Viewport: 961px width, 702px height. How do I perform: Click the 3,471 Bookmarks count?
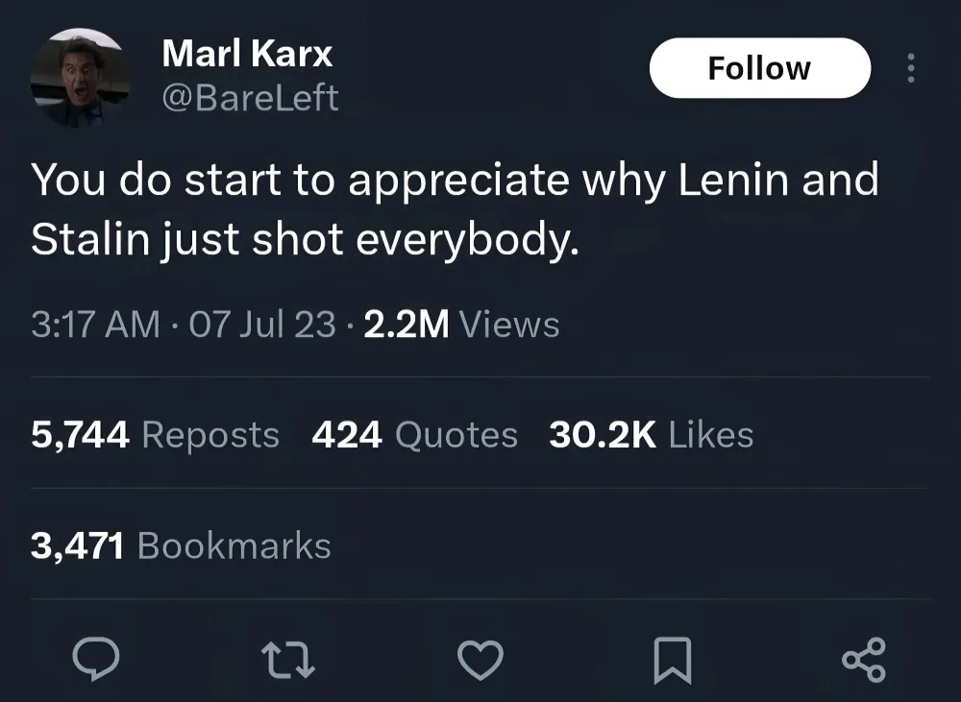click(x=181, y=545)
